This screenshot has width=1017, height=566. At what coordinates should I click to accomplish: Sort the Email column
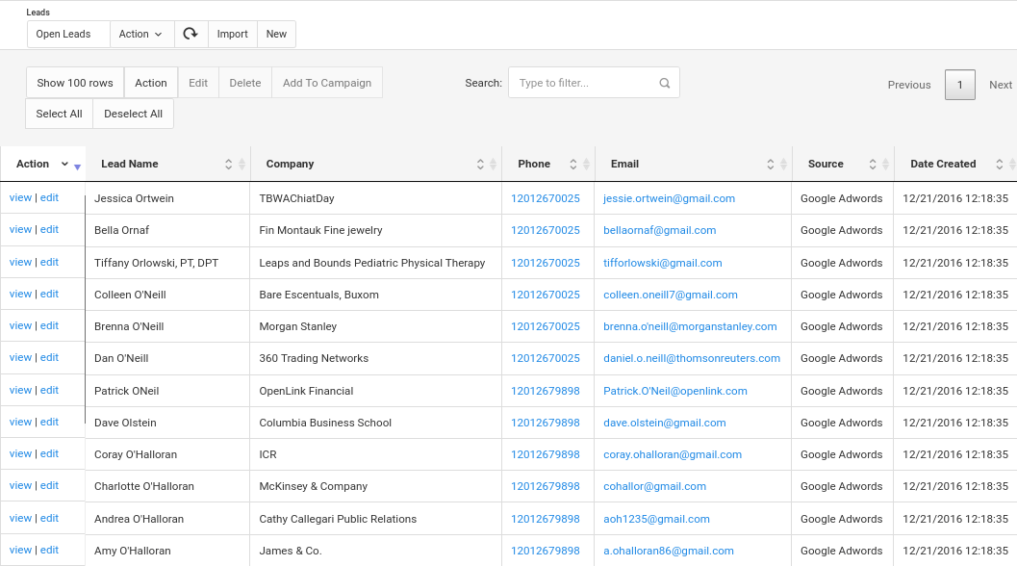click(770, 164)
